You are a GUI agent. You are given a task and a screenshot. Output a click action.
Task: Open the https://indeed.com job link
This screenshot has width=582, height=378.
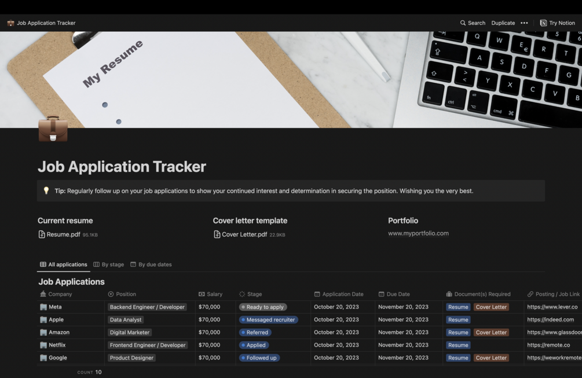click(551, 320)
